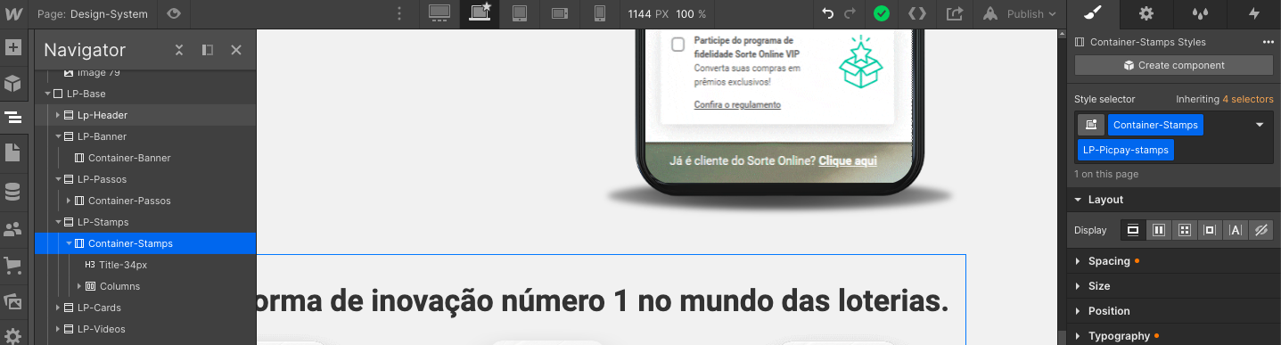Expand the Spacing section

tap(1174, 261)
